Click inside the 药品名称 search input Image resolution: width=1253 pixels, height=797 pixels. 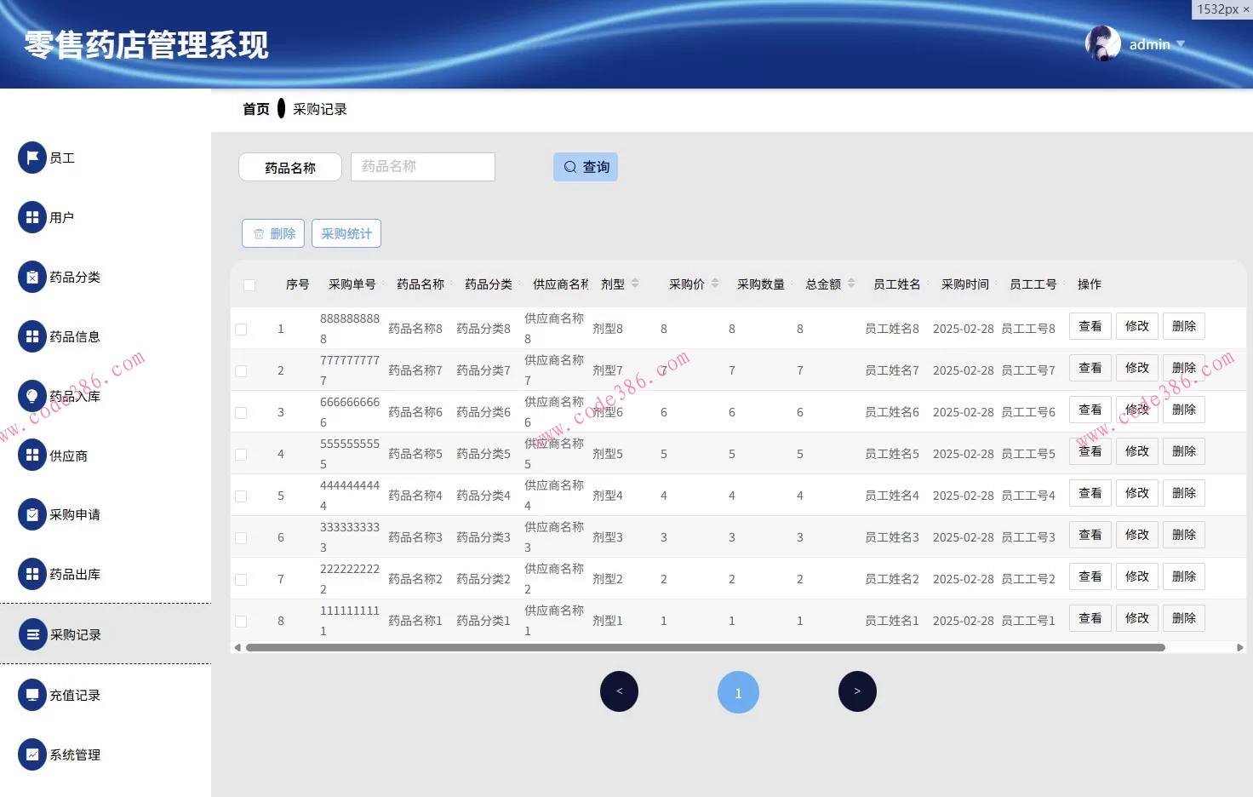pyautogui.click(x=422, y=166)
